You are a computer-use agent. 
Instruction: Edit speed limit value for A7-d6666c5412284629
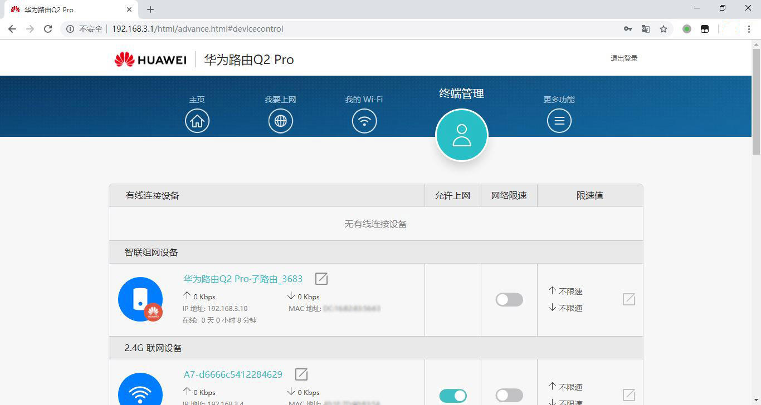tap(629, 395)
